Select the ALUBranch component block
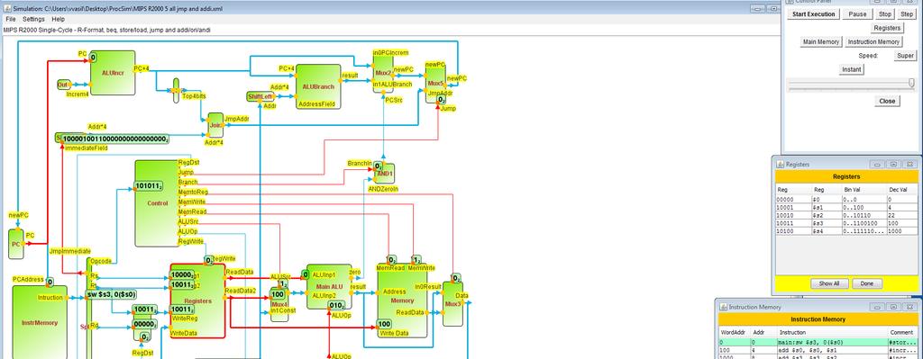Image resolution: width=923 pixels, height=359 pixels. coord(318,86)
